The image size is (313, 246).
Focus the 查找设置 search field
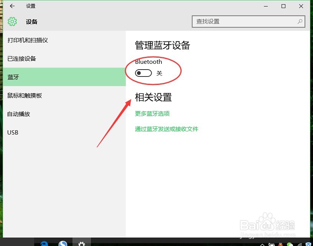(249, 22)
